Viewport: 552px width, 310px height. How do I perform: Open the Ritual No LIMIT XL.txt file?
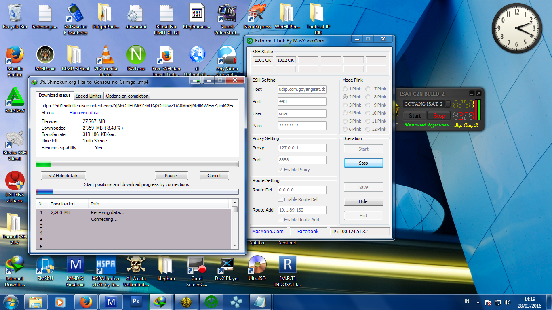point(166,19)
